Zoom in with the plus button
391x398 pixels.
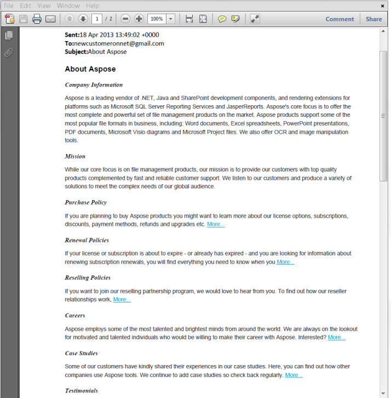point(139,19)
